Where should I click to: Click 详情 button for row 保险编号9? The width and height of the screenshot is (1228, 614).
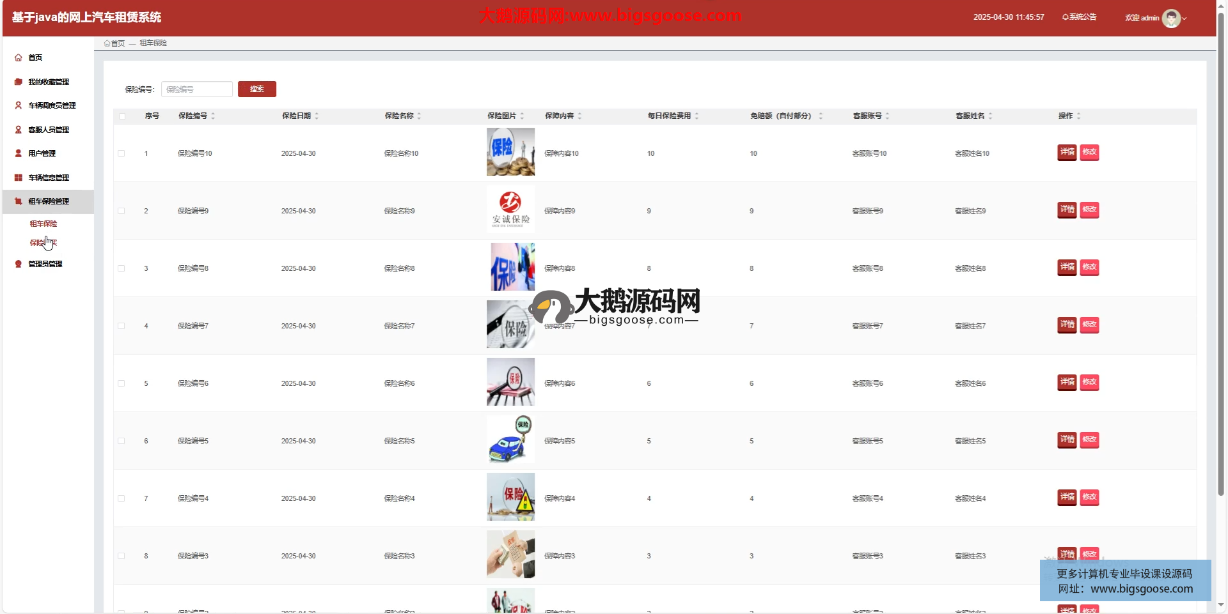(x=1067, y=210)
